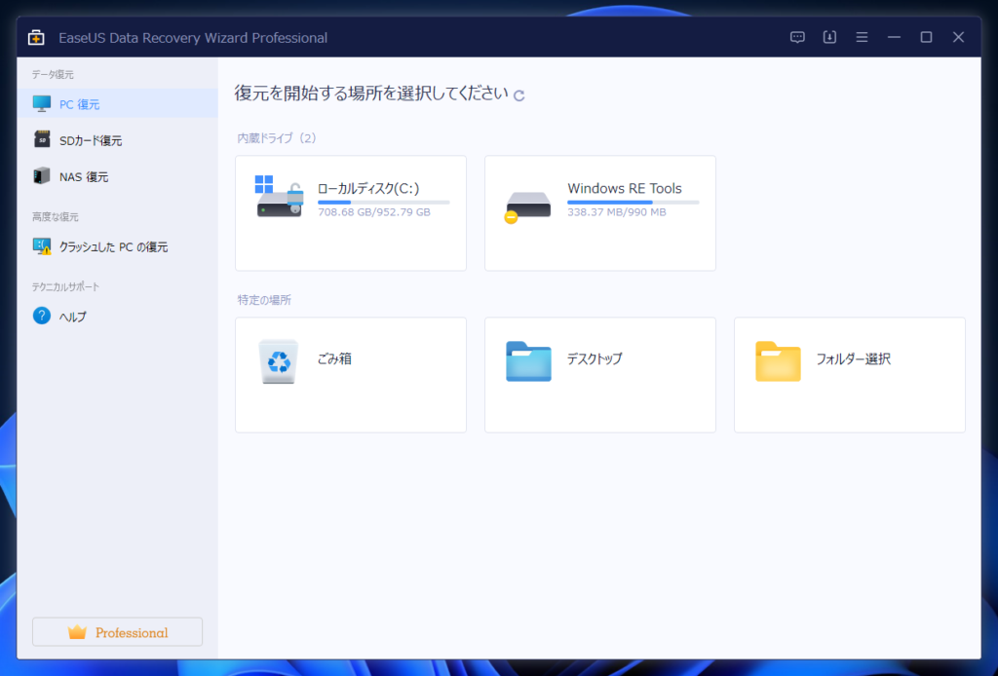This screenshot has width=998, height=676.
Task: Maximize the EaseUS window
Action: 926,37
